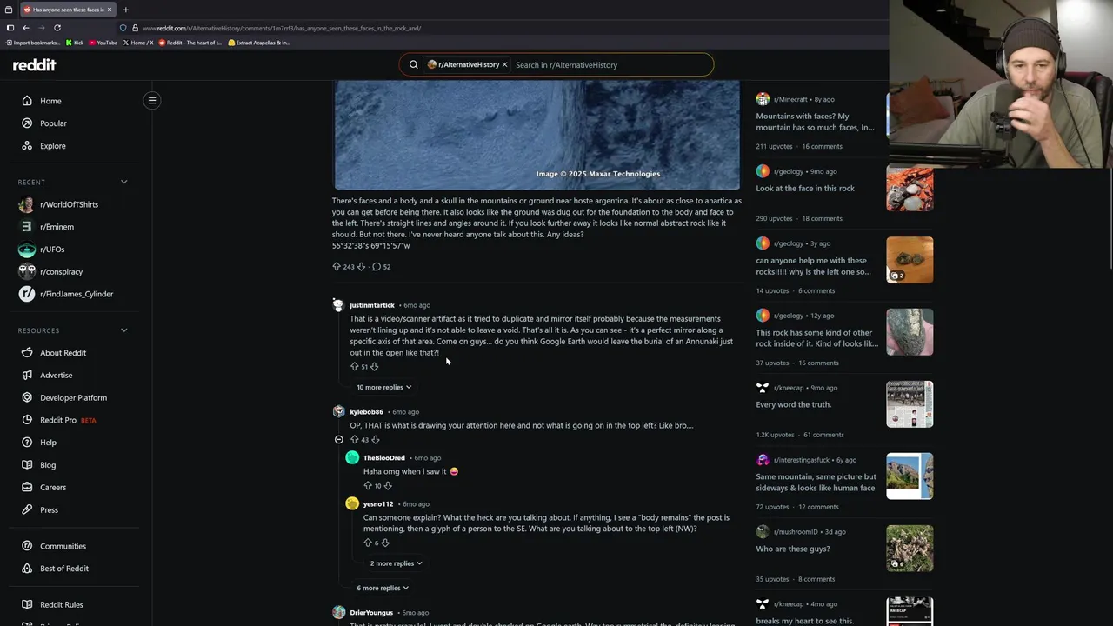The image size is (1113, 626).
Task: Open the Advertise page
Action: click(x=56, y=376)
